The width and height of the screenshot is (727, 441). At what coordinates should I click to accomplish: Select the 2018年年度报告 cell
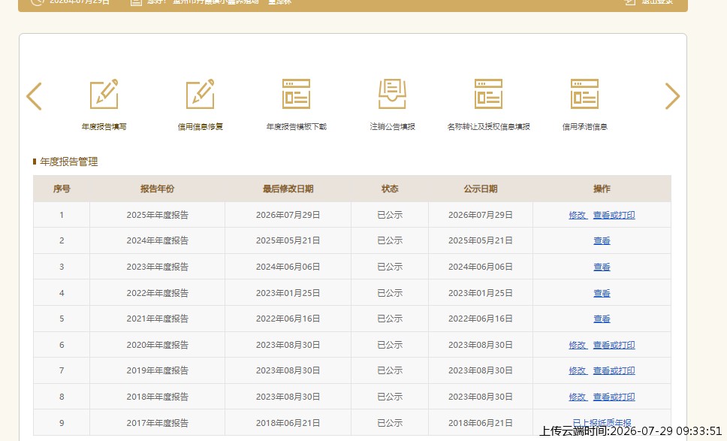[x=157, y=397]
